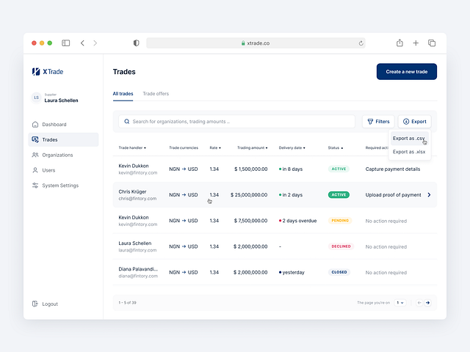
Task: Click the DECLINED status badge
Action: (x=341, y=246)
